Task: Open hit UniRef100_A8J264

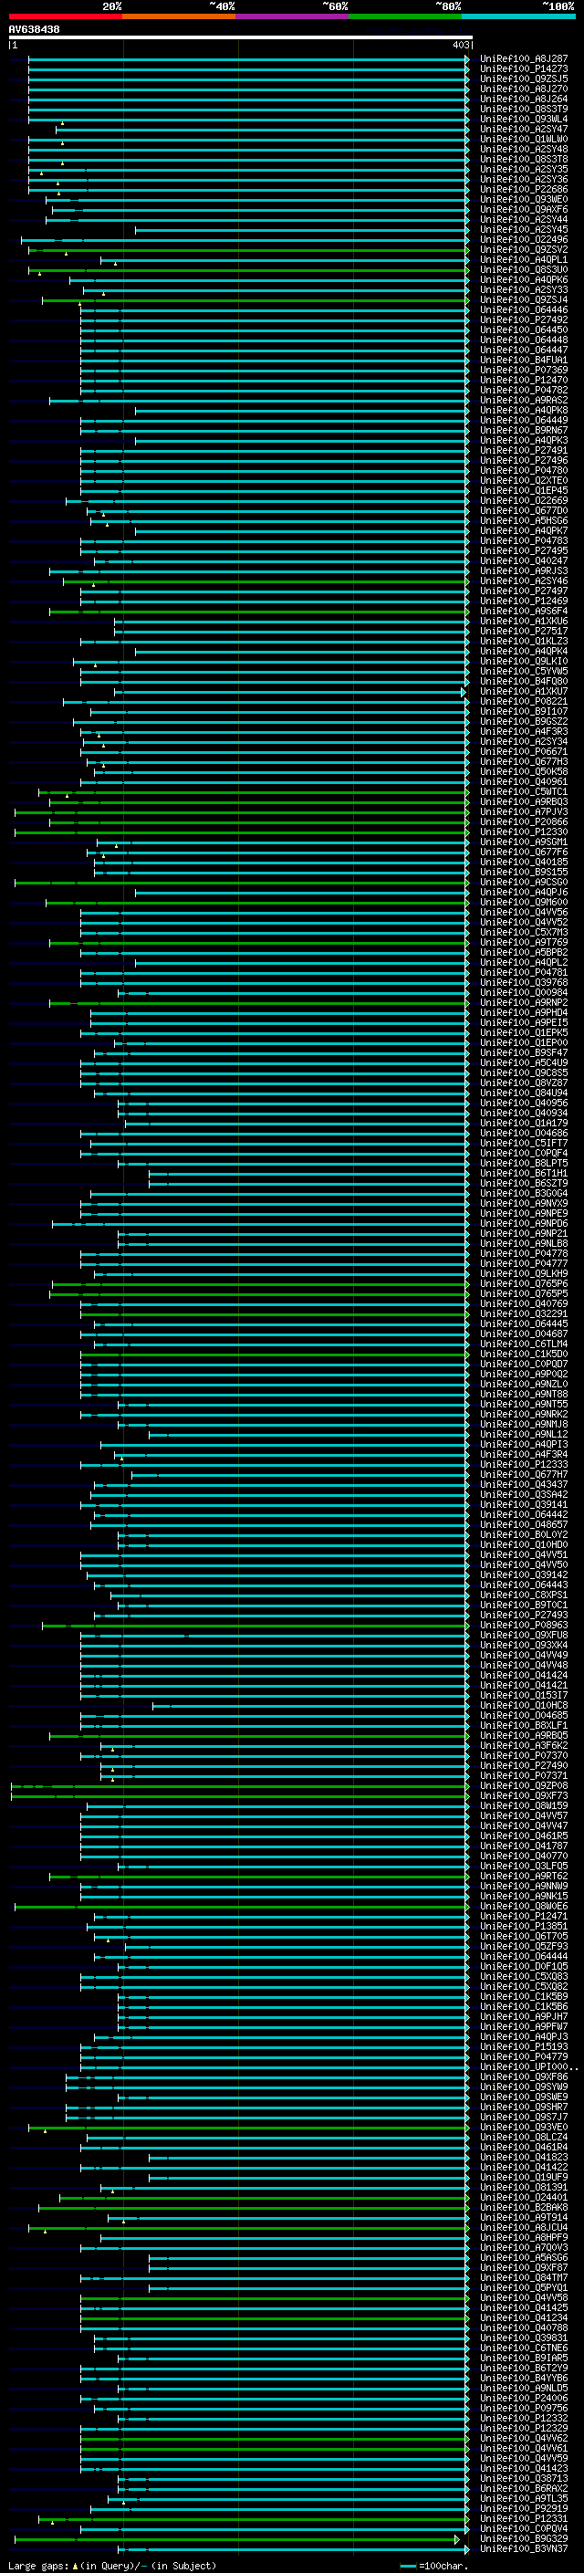Action: 524,99
